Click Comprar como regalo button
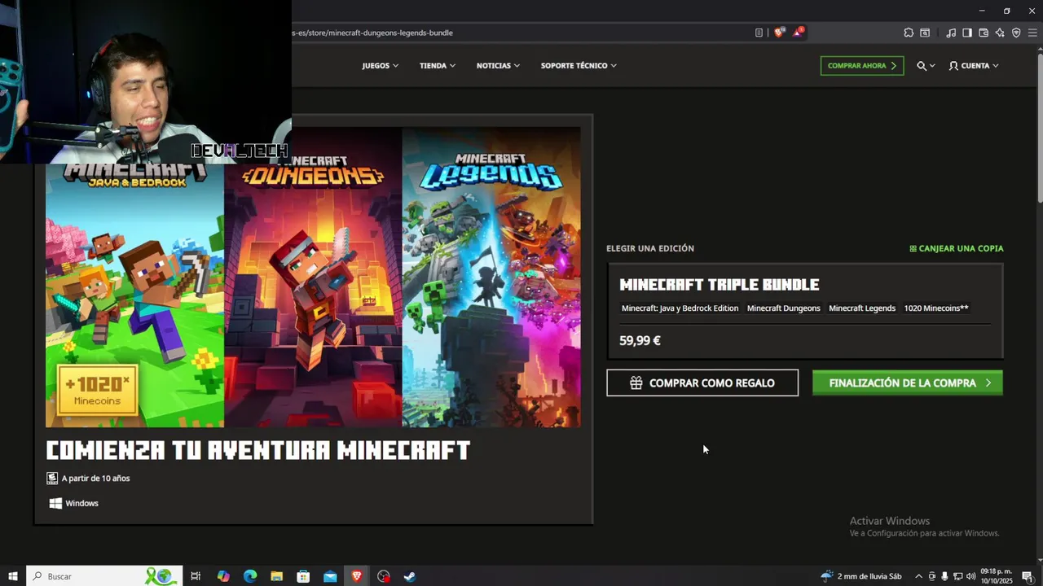The image size is (1043, 586). pyautogui.click(x=702, y=383)
